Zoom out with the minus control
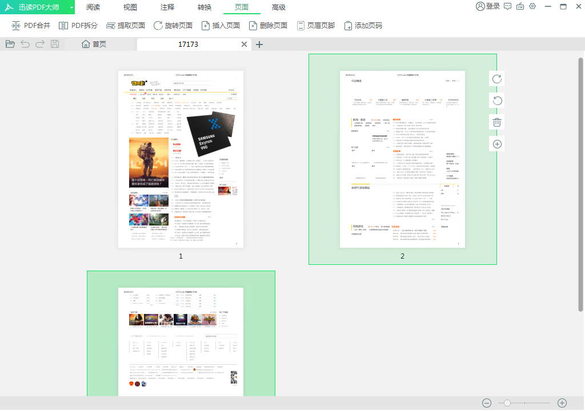The image size is (585, 411). point(486,402)
